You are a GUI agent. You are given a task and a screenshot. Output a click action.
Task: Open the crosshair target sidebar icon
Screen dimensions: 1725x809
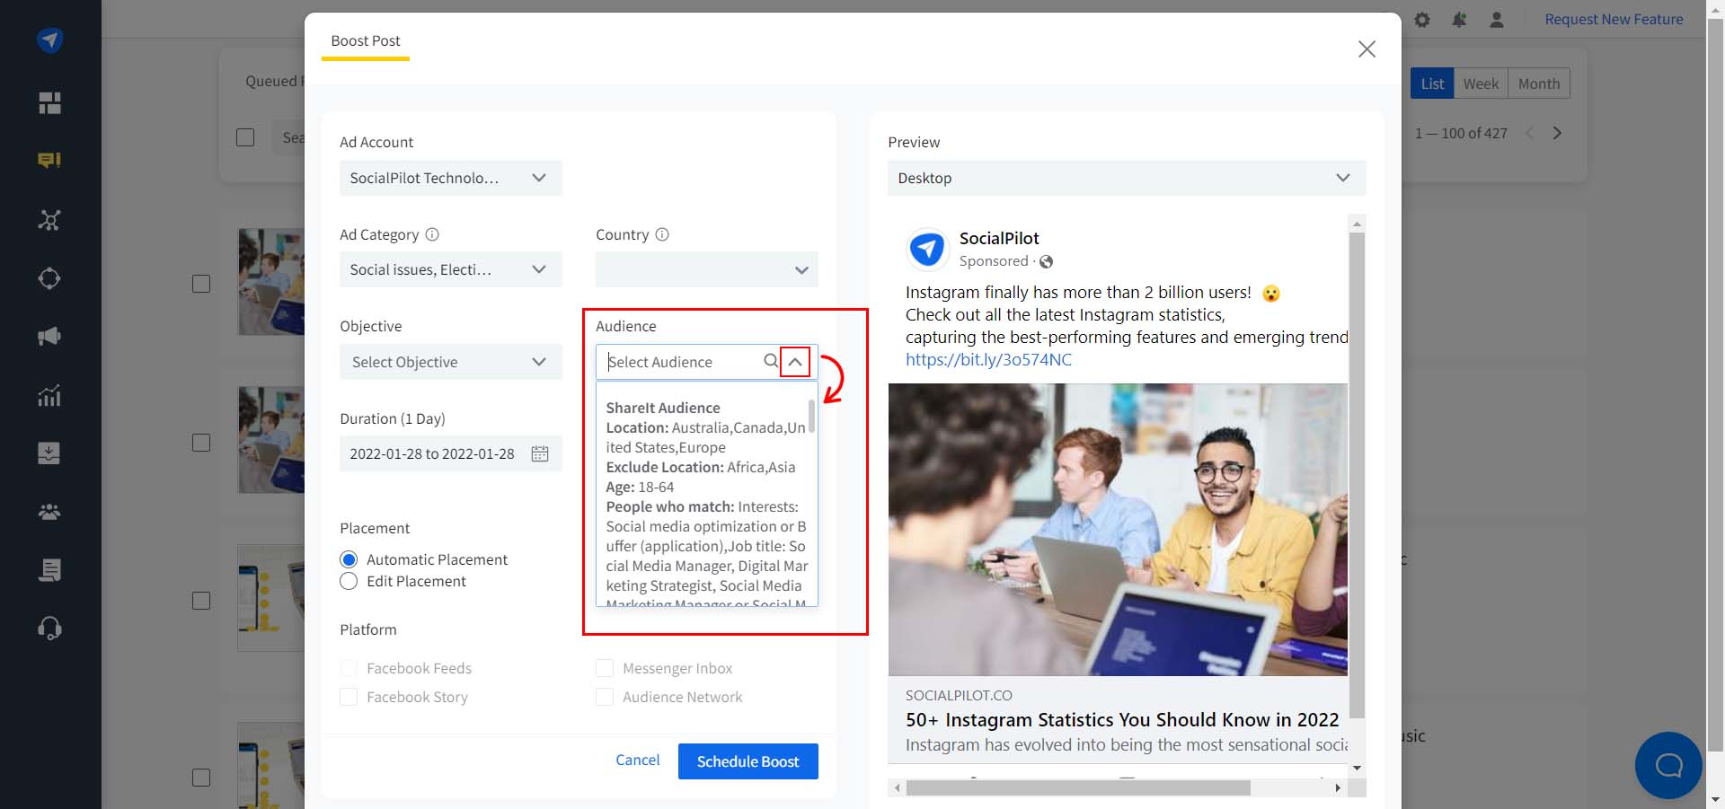49,278
